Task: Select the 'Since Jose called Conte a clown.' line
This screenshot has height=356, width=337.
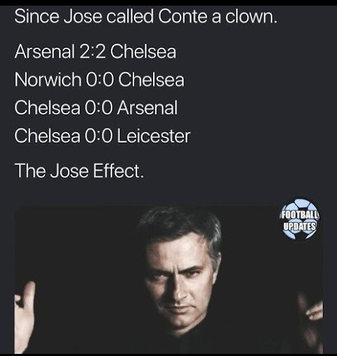Action: [x=146, y=17]
